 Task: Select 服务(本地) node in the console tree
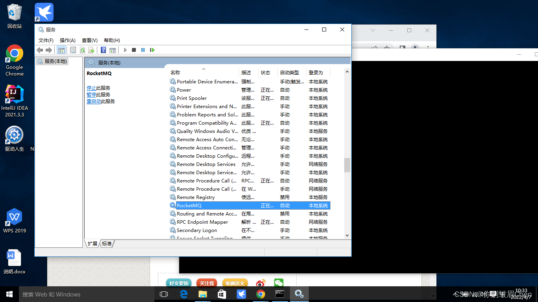point(56,61)
